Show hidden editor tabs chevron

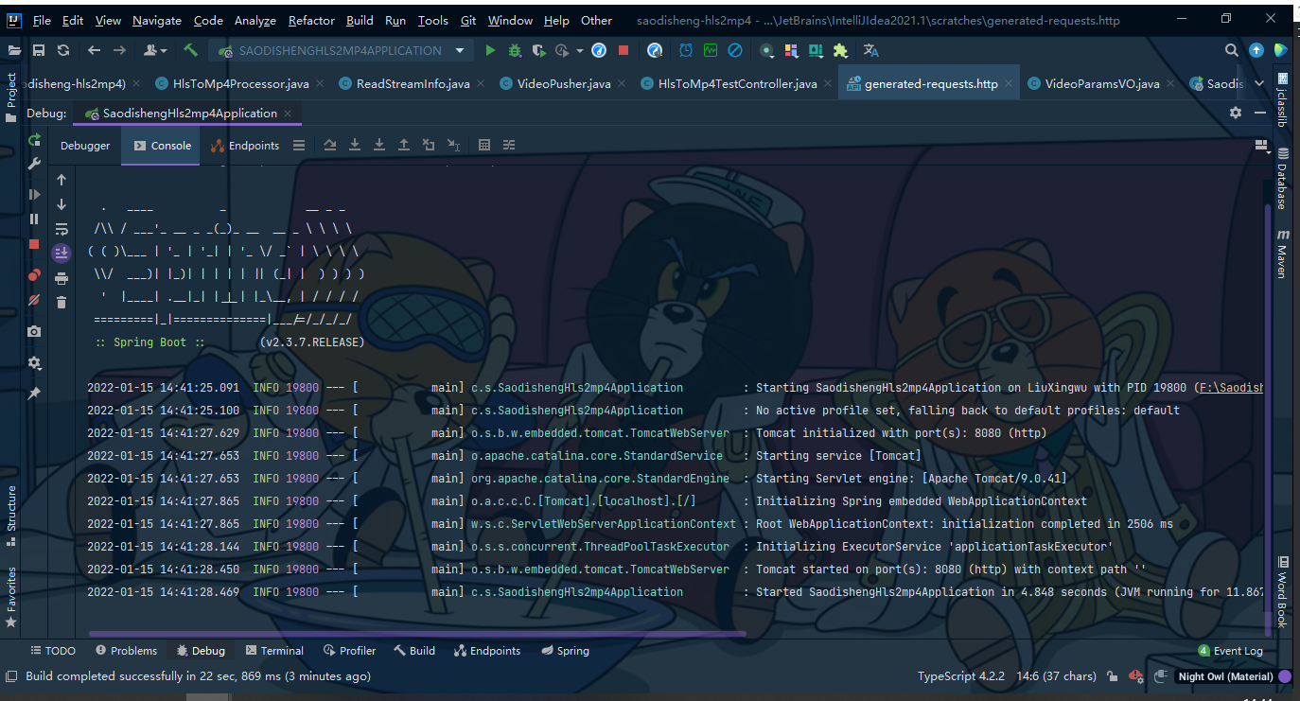pos(1259,84)
